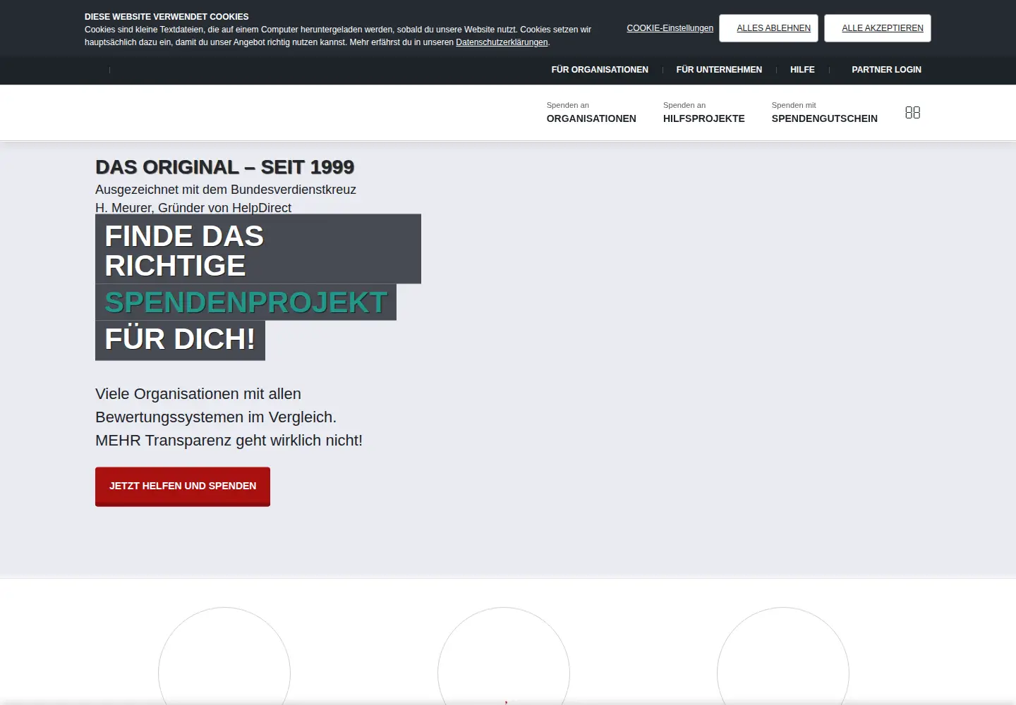
Task: Click ALLES ABLEHNEN cookie button
Action: coord(768,28)
